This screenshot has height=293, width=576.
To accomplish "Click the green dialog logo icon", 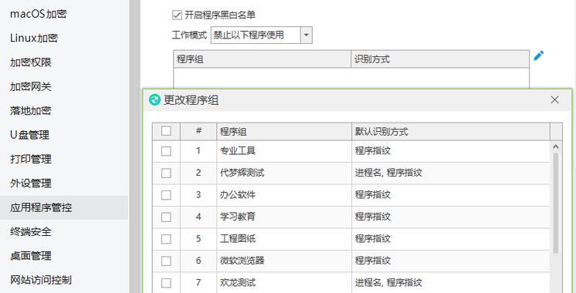I will click(154, 99).
